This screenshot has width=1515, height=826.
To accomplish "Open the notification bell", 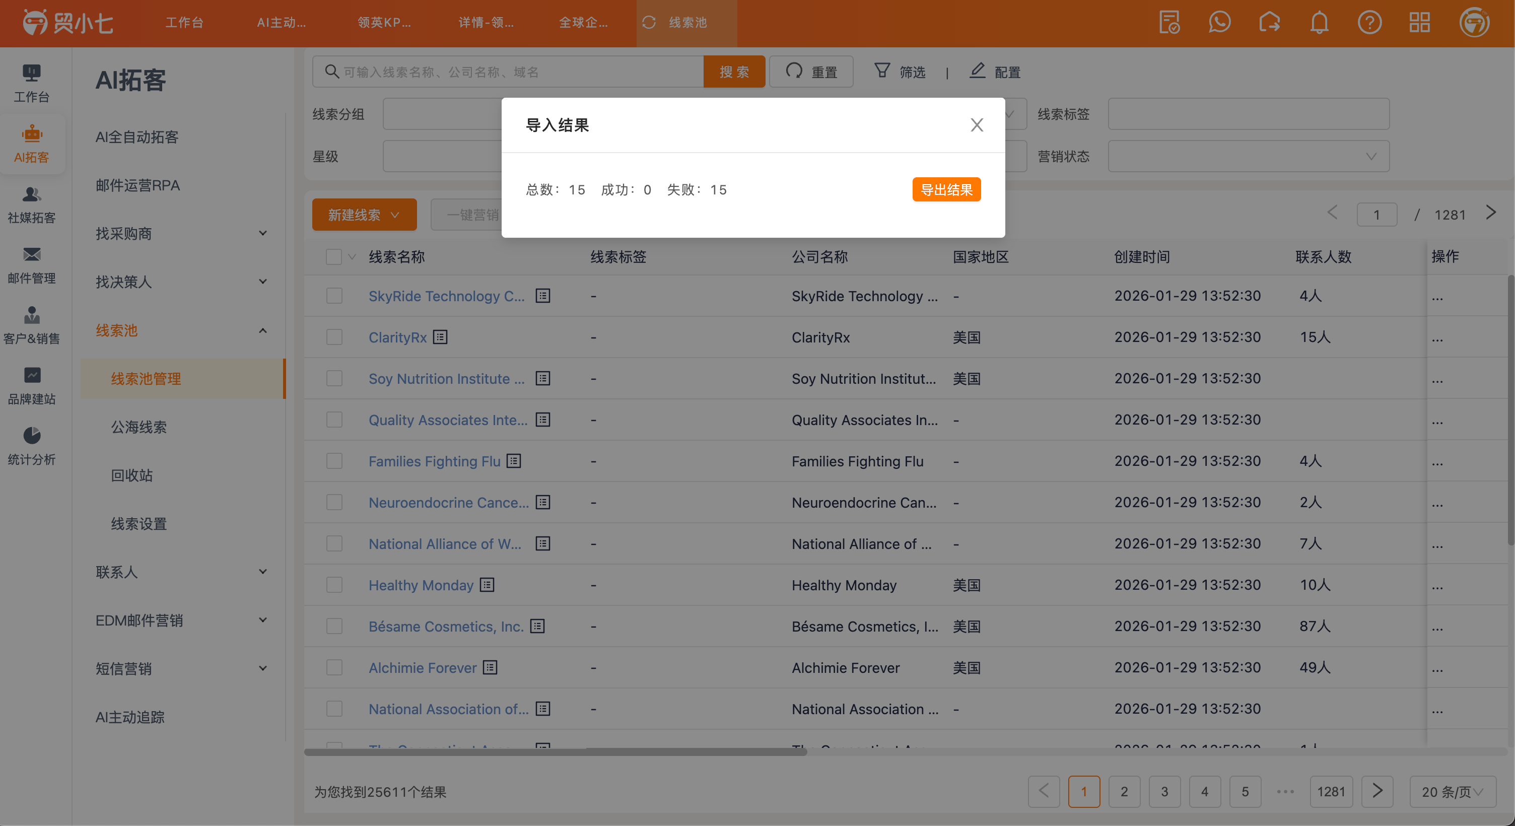I will (1319, 23).
